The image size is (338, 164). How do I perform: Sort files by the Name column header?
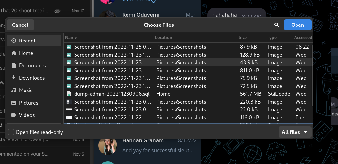71,37
